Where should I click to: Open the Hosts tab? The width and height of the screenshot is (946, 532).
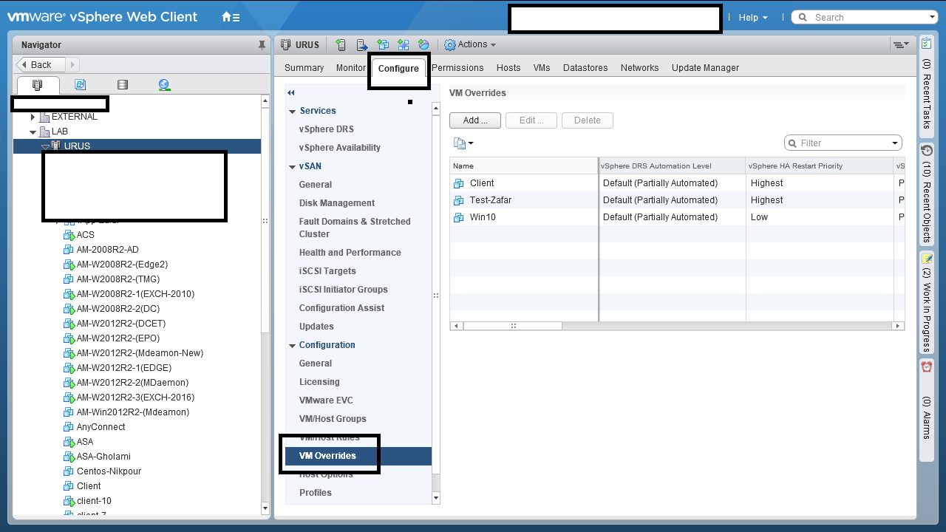(x=508, y=68)
